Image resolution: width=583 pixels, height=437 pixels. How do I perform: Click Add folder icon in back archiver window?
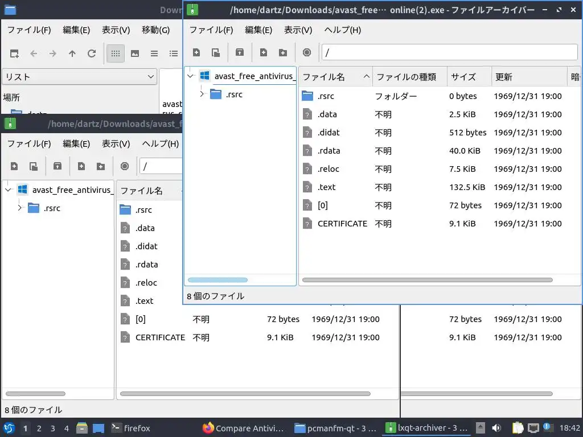pyautogui.click(x=101, y=167)
